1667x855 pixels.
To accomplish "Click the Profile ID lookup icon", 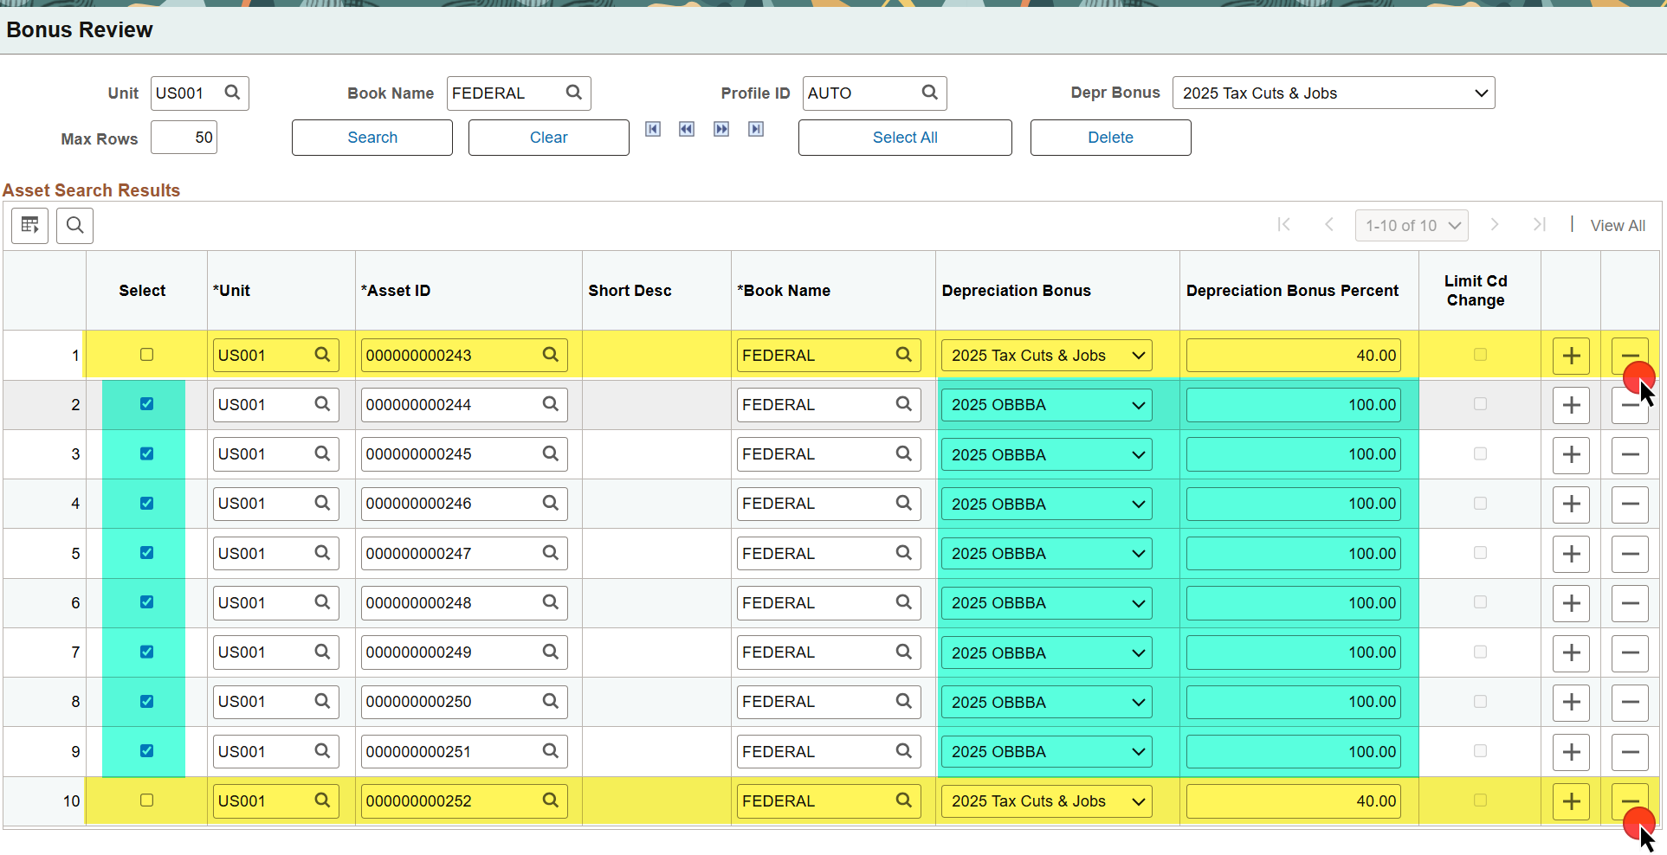I will tap(929, 93).
